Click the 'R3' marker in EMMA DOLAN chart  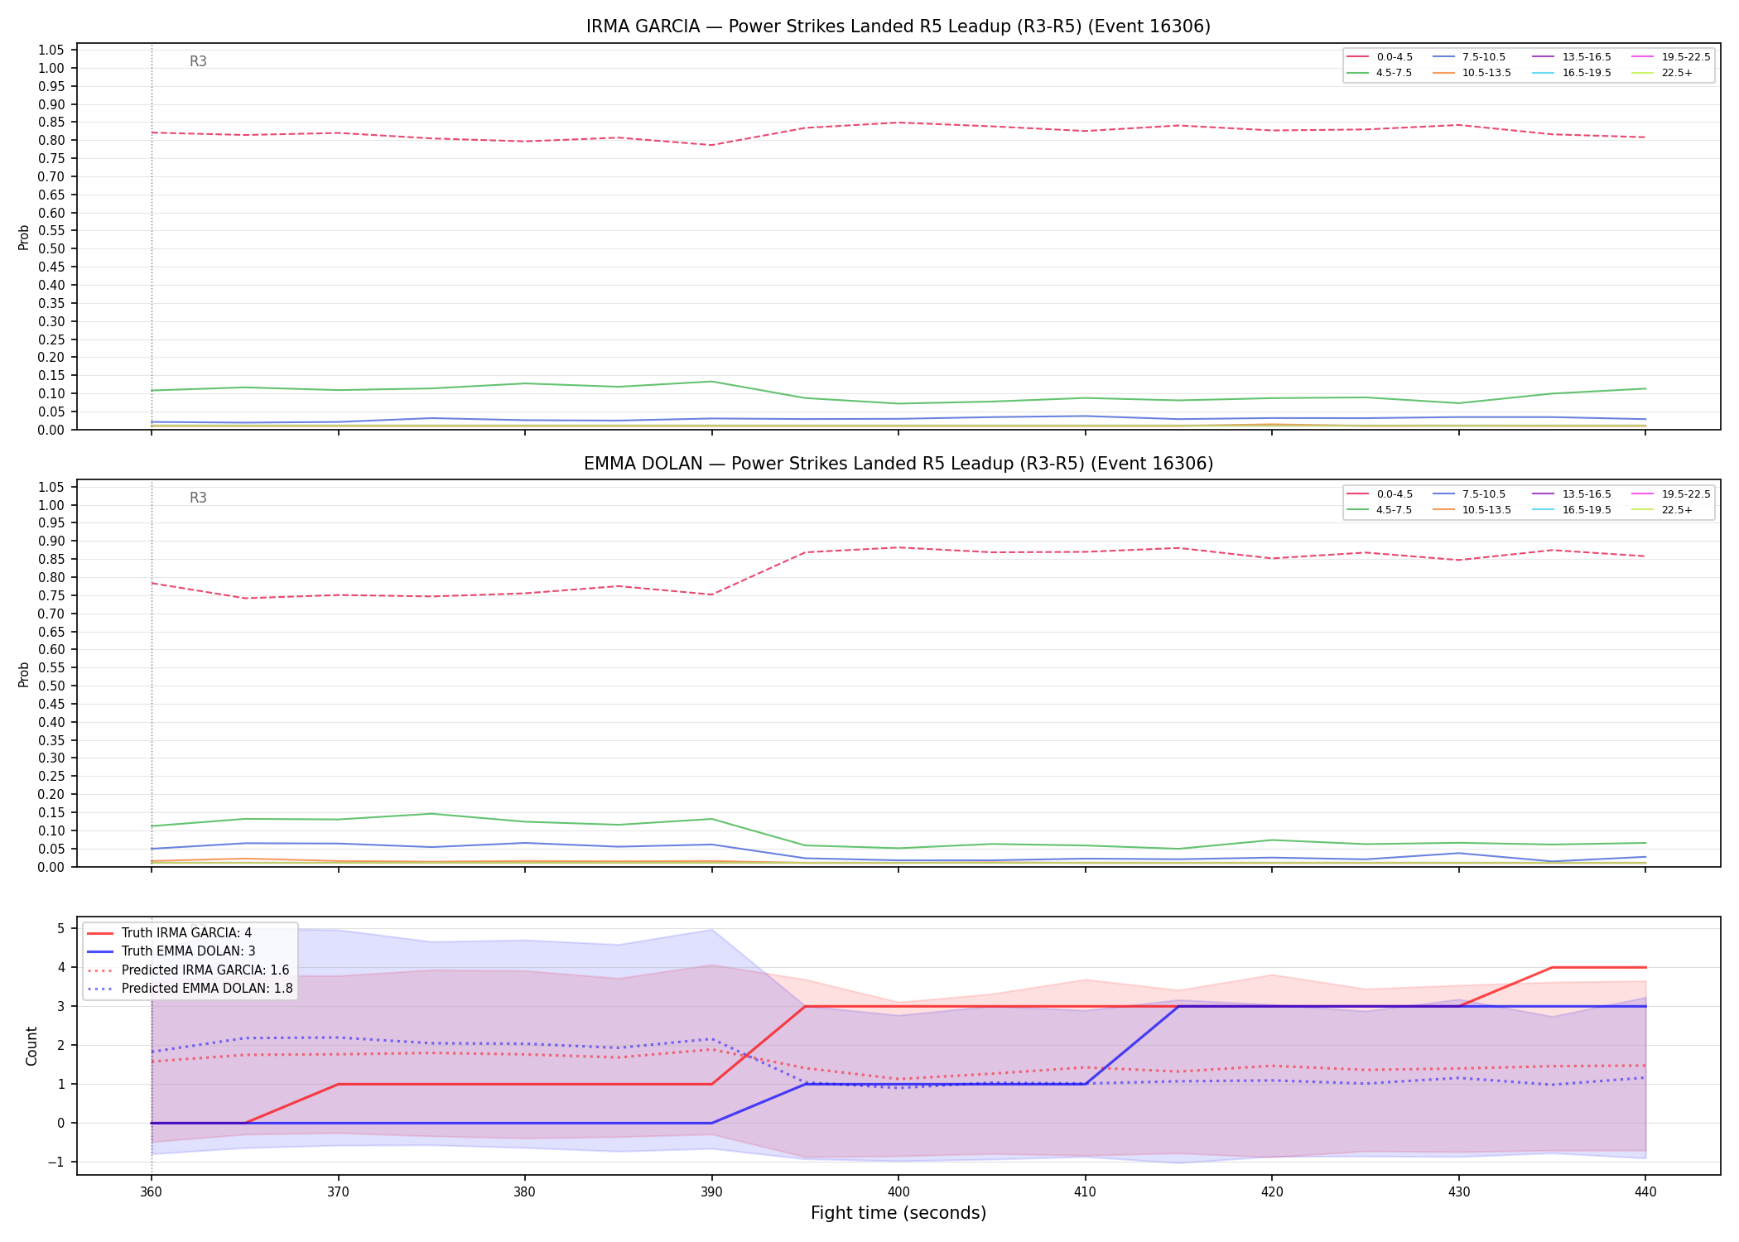pos(198,498)
